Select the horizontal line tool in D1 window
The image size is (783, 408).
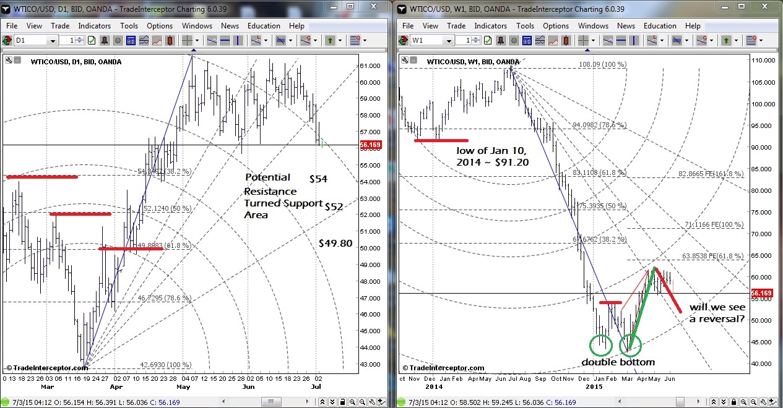[x=225, y=40]
